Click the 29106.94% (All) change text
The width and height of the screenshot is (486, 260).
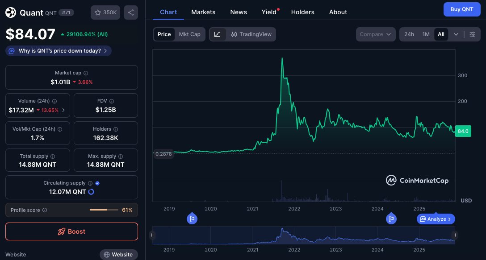click(x=84, y=34)
